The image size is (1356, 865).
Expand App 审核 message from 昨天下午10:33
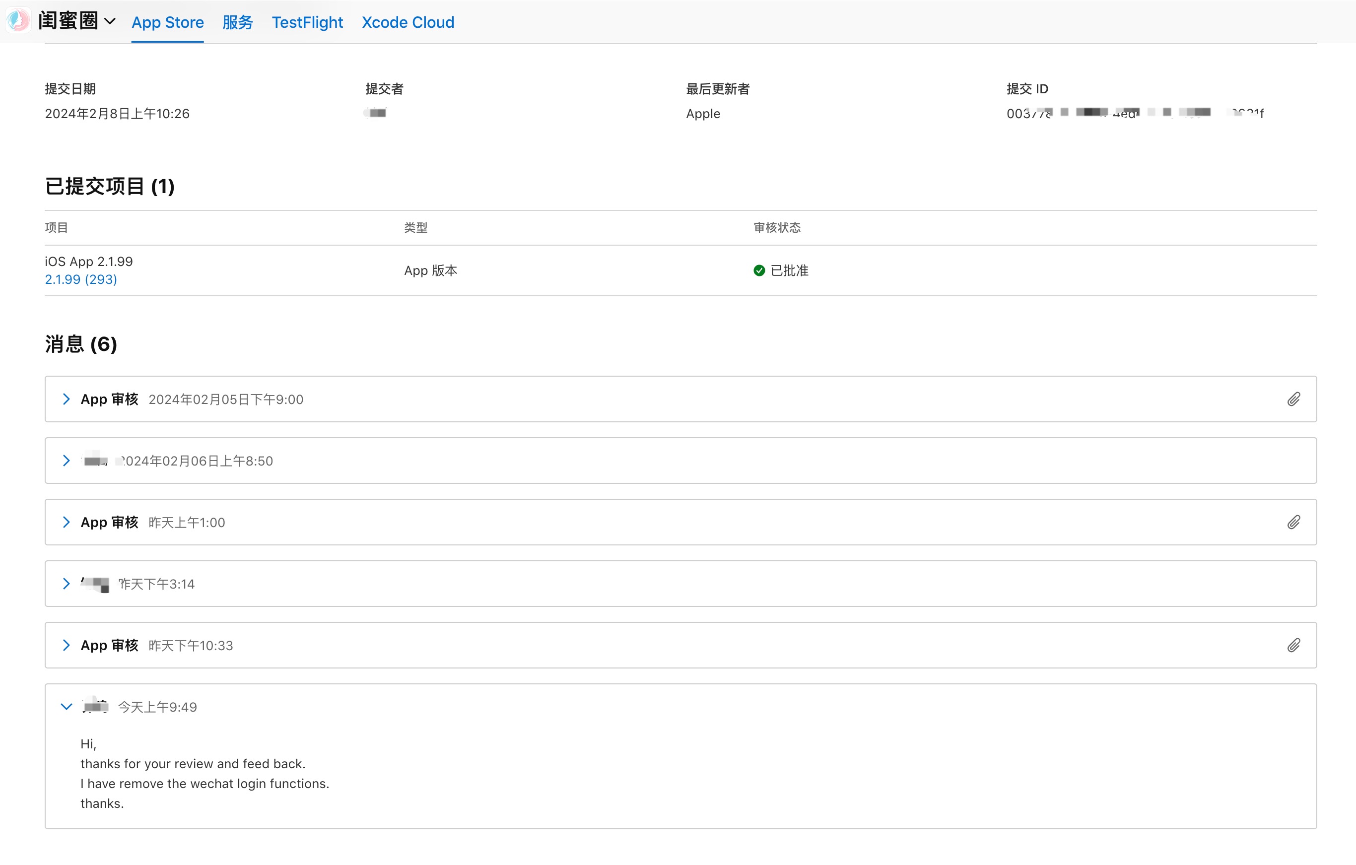pyautogui.click(x=67, y=645)
